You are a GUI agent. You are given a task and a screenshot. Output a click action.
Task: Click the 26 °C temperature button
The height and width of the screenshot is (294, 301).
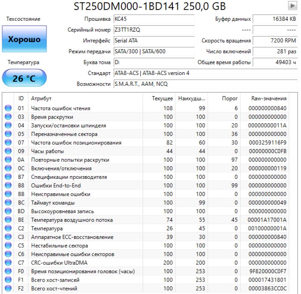[x=24, y=78]
